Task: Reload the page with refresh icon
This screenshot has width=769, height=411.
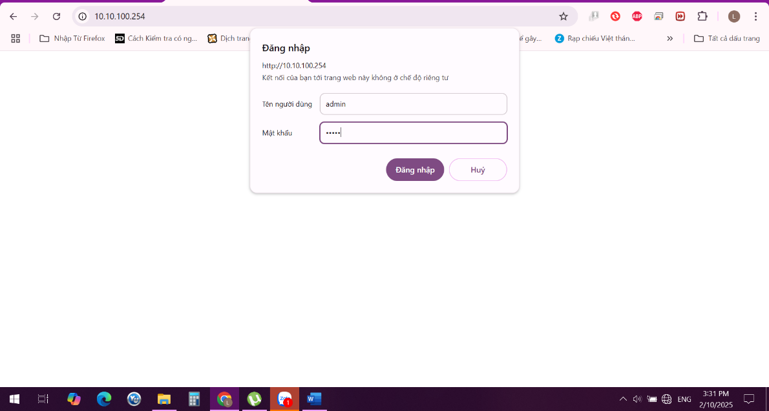Action: 56,16
